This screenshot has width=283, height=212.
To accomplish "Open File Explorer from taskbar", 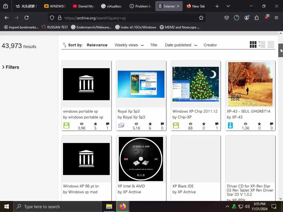I will pyautogui.click(x=109, y=206).
